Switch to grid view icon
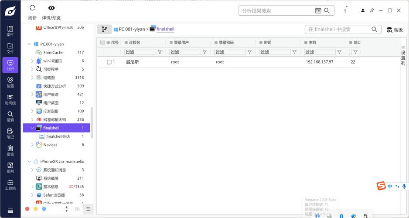 click(77, 209)
